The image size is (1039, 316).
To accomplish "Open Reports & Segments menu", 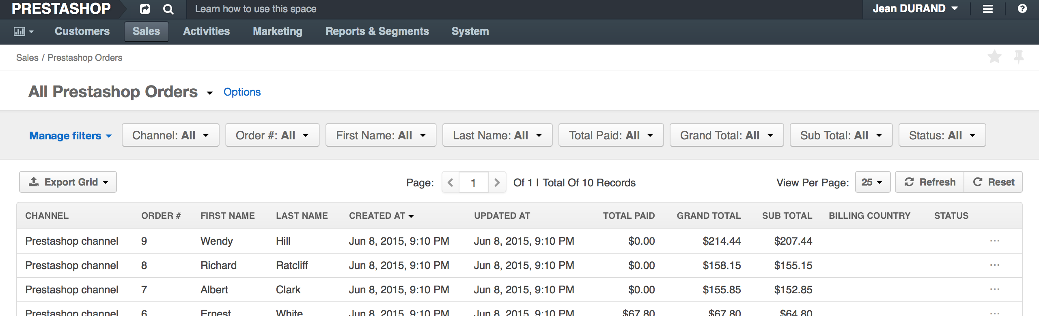I will click(377, 31).
